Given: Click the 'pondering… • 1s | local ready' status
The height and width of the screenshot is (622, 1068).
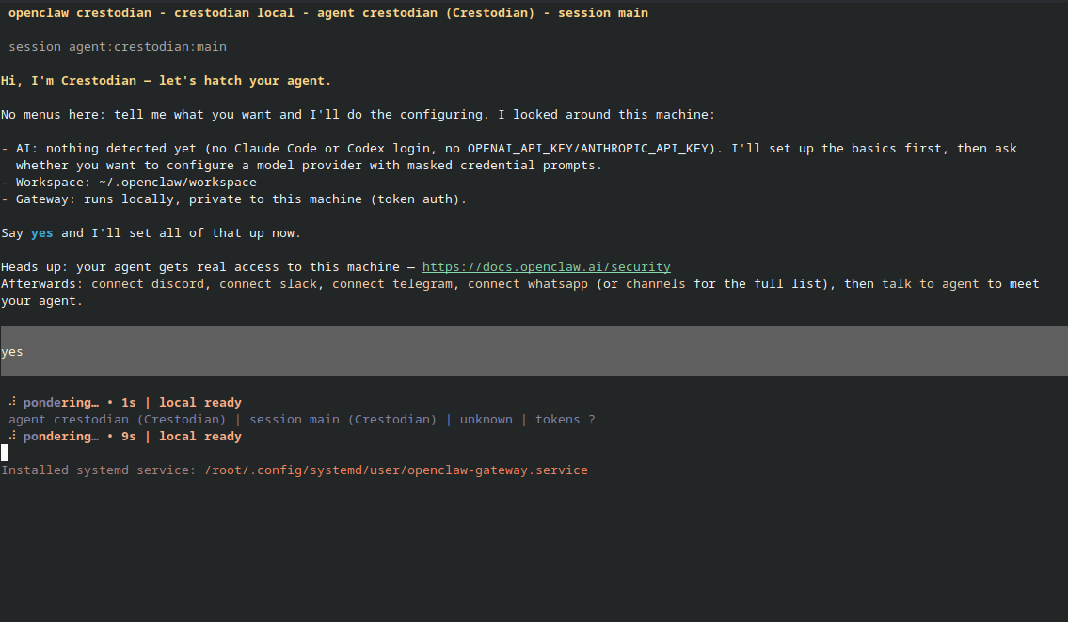Looking at the screenshot, I should [x=132, y=403].
